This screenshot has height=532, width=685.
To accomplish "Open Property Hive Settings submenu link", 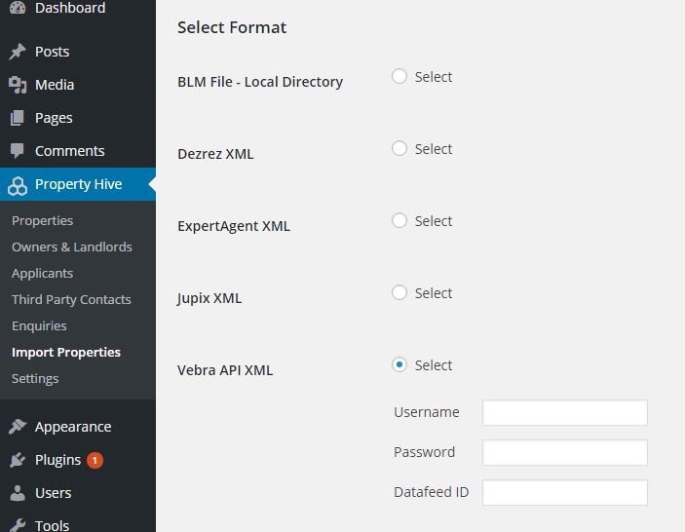I will [x=35, y=378].
